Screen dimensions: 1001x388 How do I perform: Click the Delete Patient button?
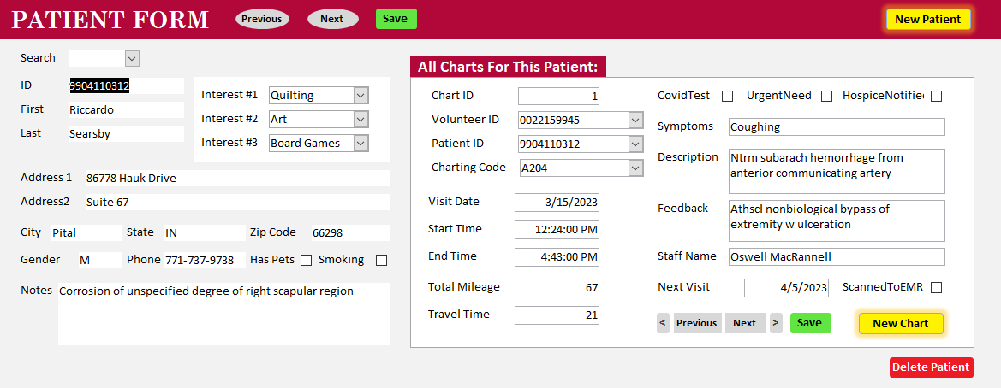[932, 367]
